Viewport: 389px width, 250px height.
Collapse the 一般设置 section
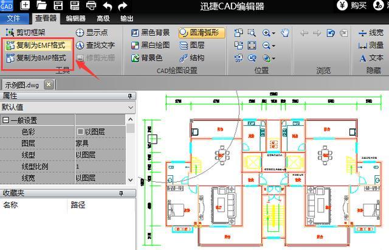tap(5, 120)
